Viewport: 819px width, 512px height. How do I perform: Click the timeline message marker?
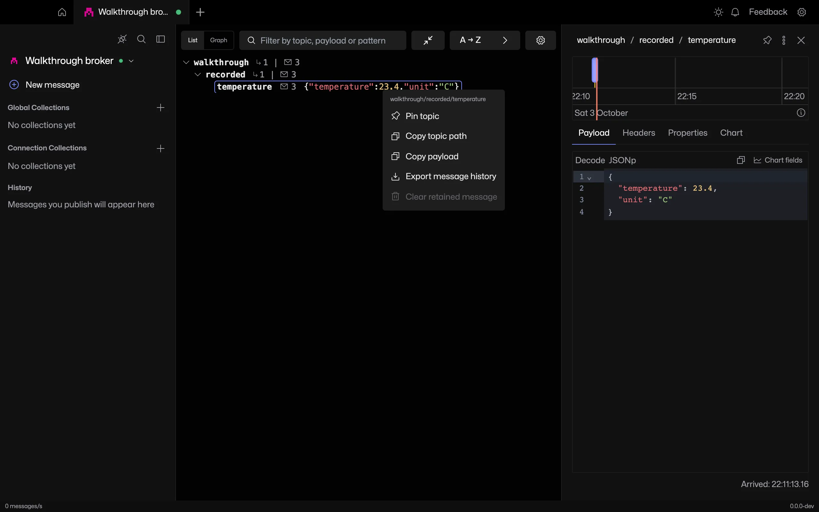point(595,70)
